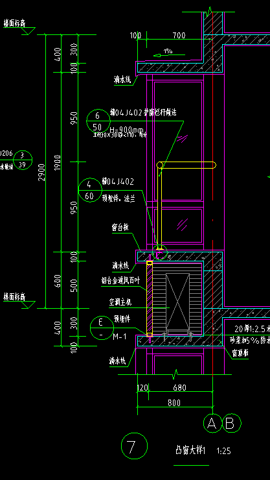Click the 1:25 scale text
Screen dimensions: 270x480
point(223,451)
